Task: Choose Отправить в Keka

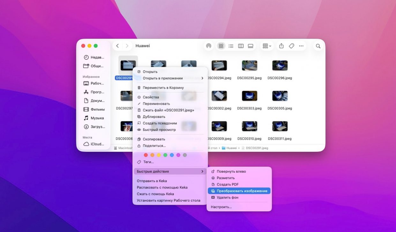Action: (x=170, y=181)
